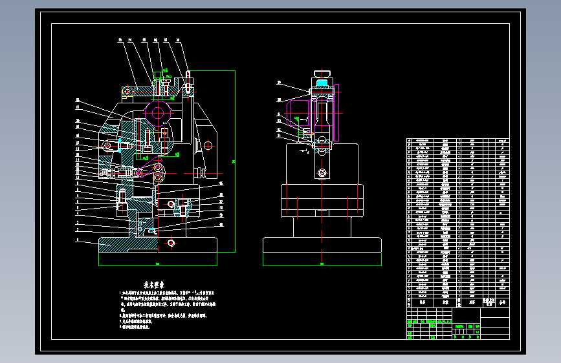Select the cyan hatched base plate section
This screenshot has height=363, width=561.
pyautogui.click(x=128, y=244)
